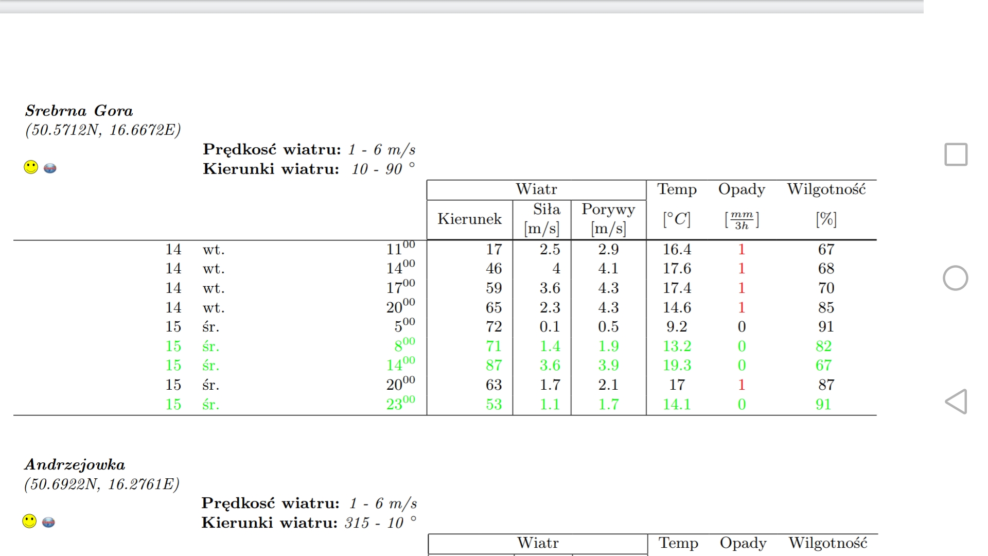Select the Srebrna Gora coordinates text
The width and height of the screenshot is (988, 556).
coord(103,130)
